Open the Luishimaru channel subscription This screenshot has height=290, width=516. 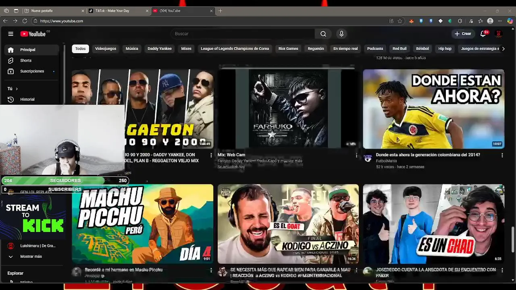pyautogui.click(x=32, y=246)
